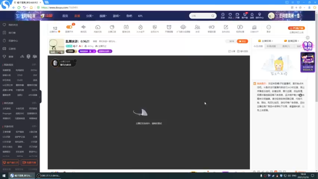Open the 创作中心 lightbulb icon
This screenshot has width=318, height=179.
260,16
